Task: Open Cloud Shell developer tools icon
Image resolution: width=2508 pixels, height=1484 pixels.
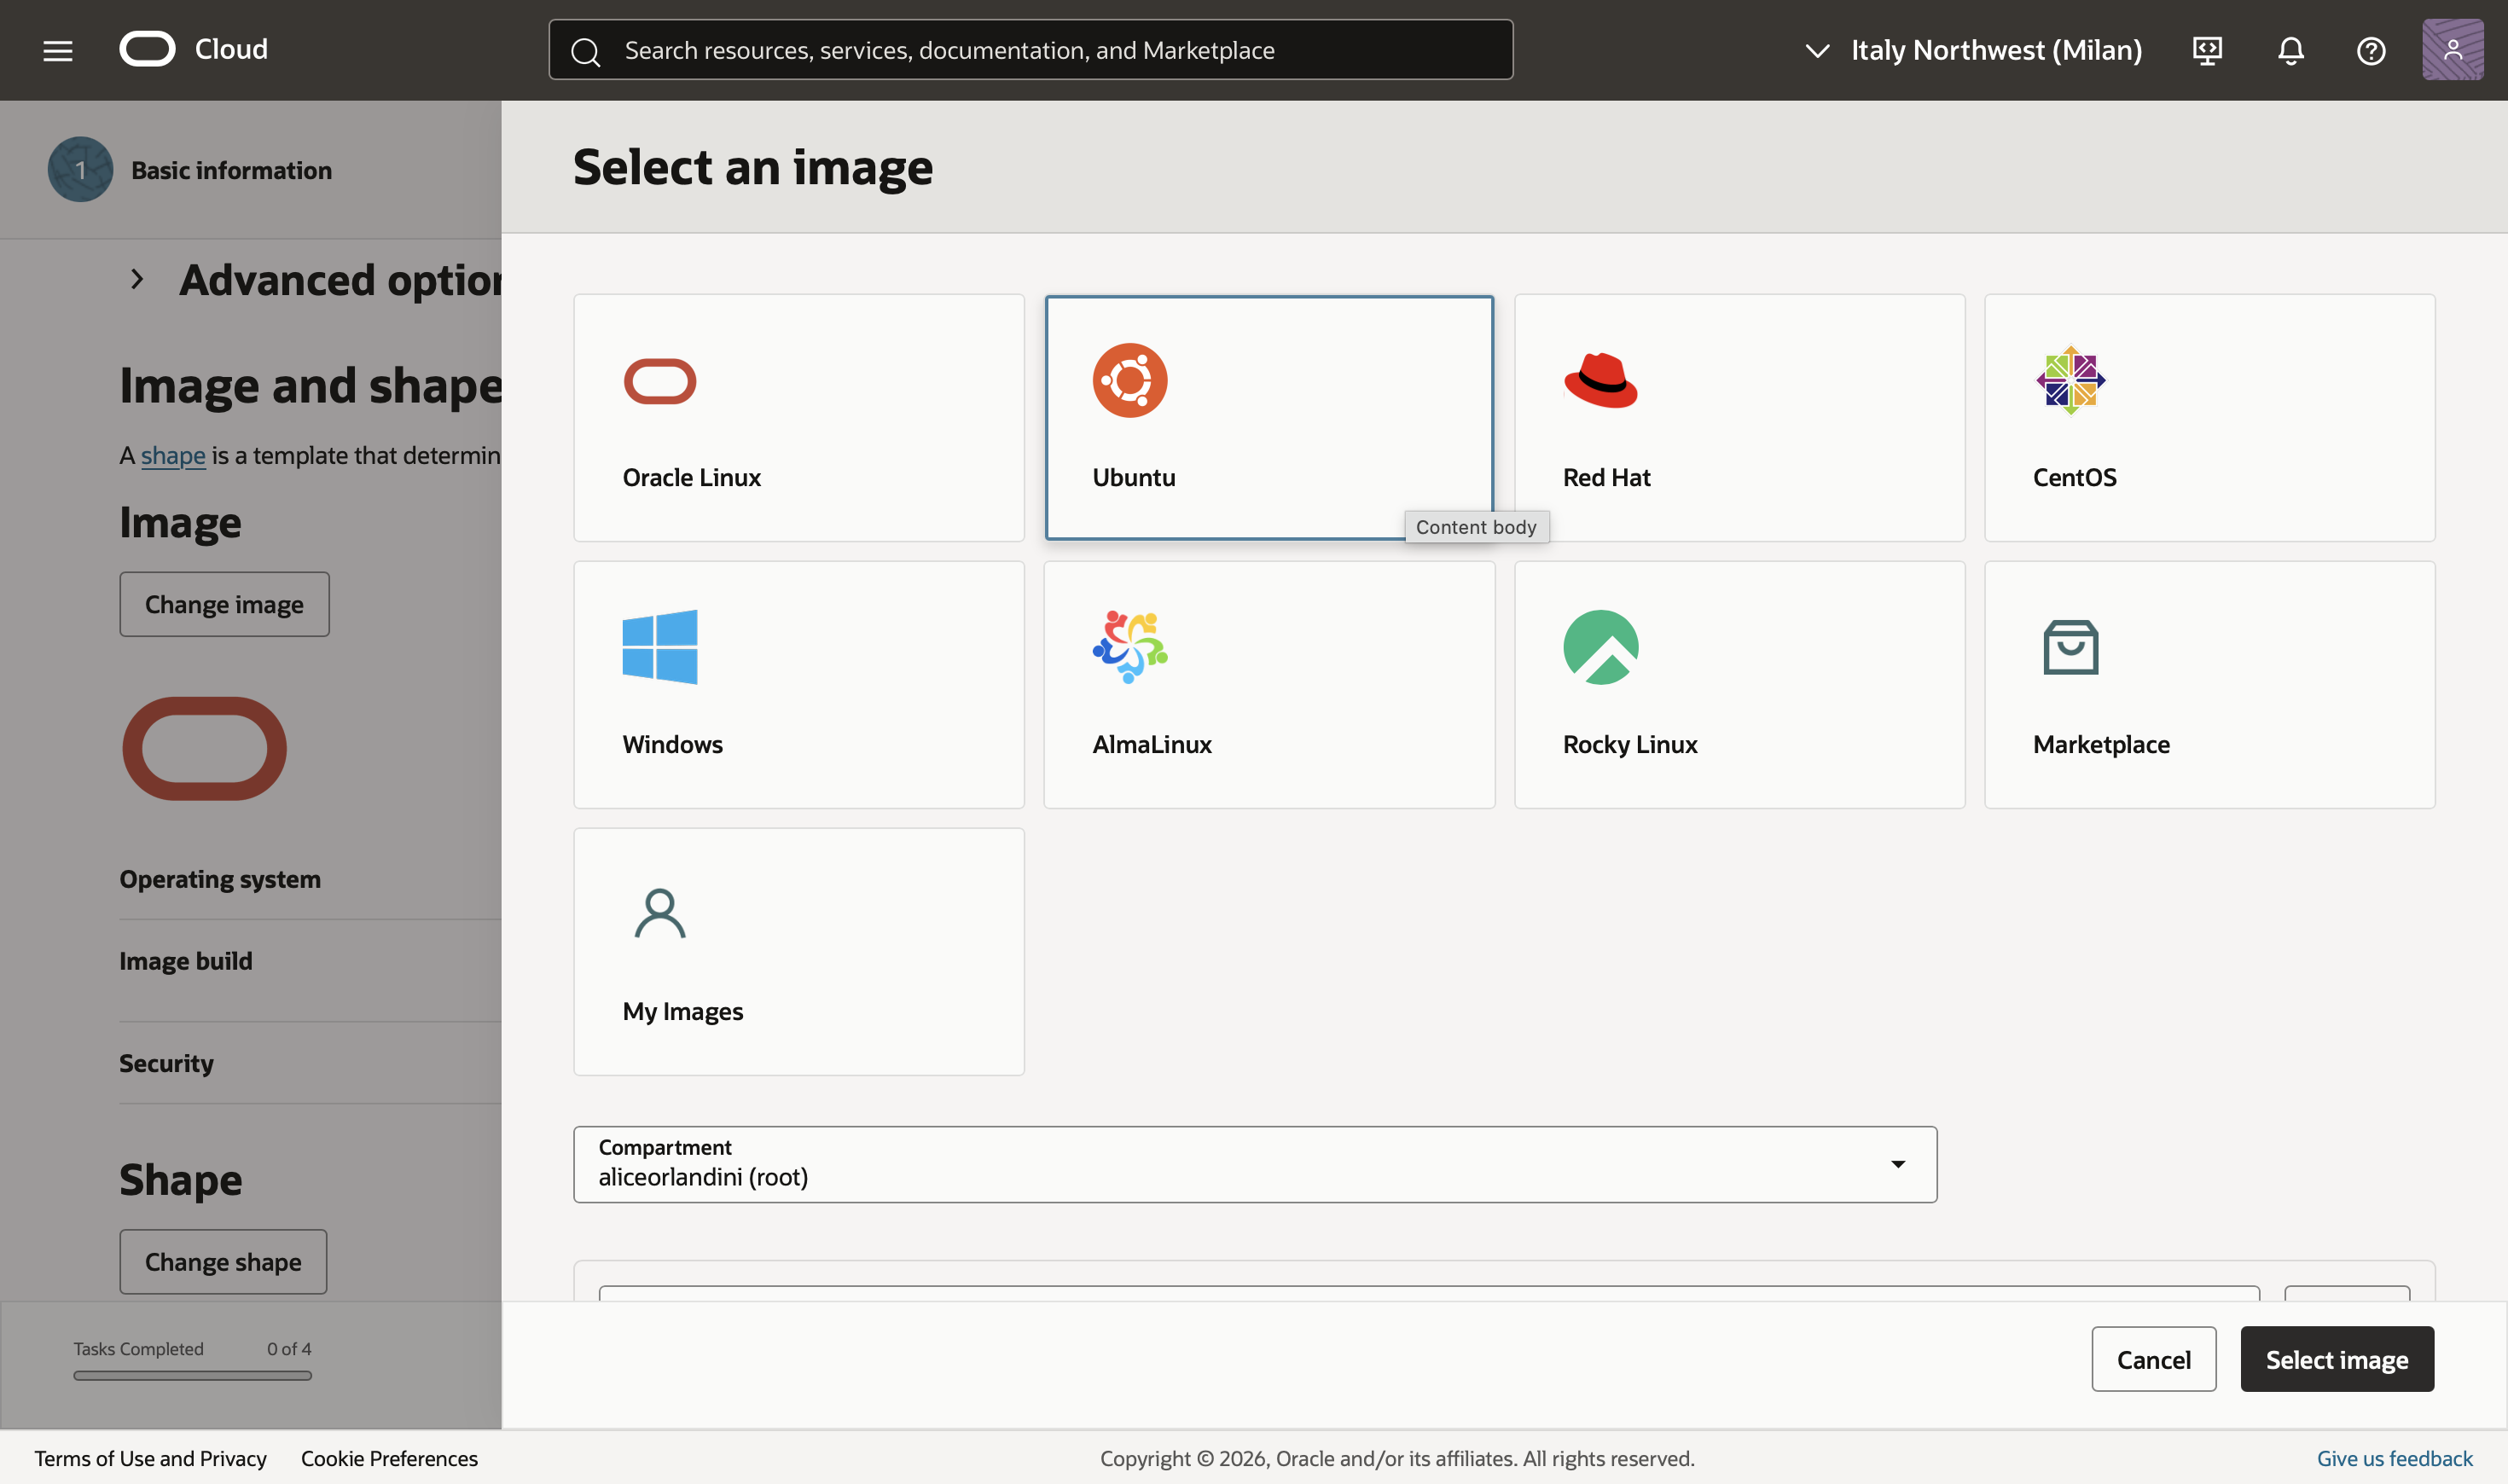Action: pos(2207,50)
